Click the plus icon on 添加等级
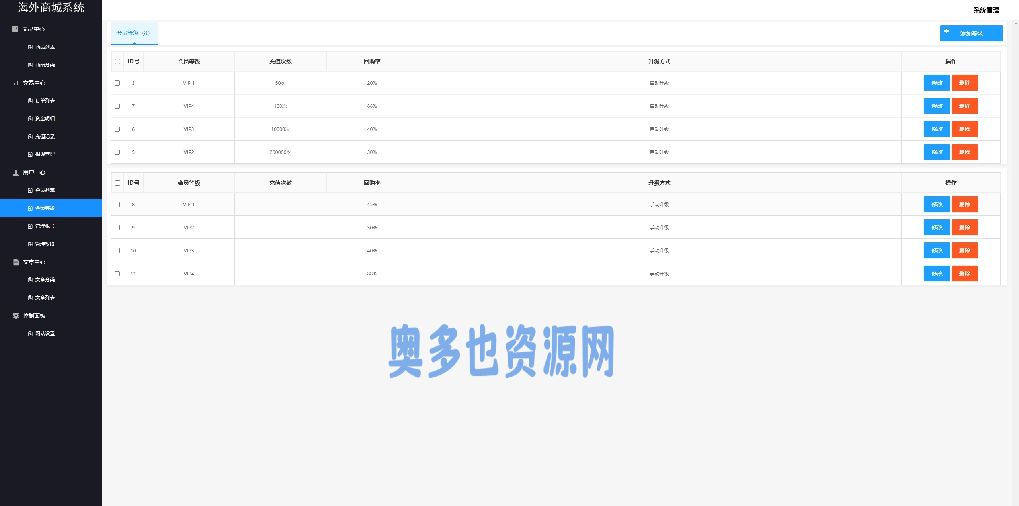Image resolution: width=1019 pixels, height=506 pixels. point(947,31)
